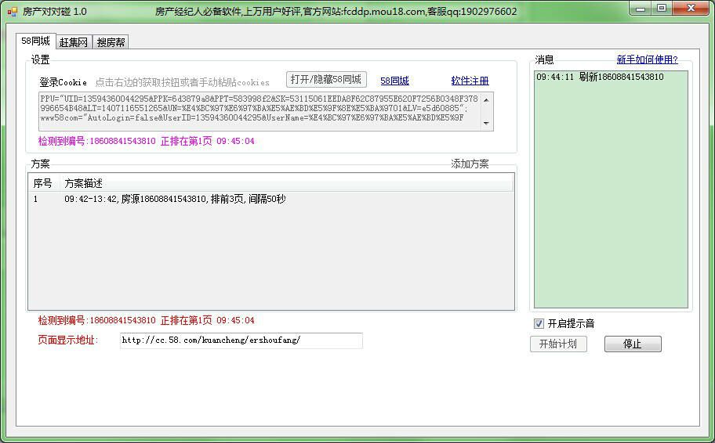Image resolution: width=715 pixels, height=443 pixels.
Task: Select plan row 09:42-13:42 房源18608841543810
Action: [x=270, y=199]
